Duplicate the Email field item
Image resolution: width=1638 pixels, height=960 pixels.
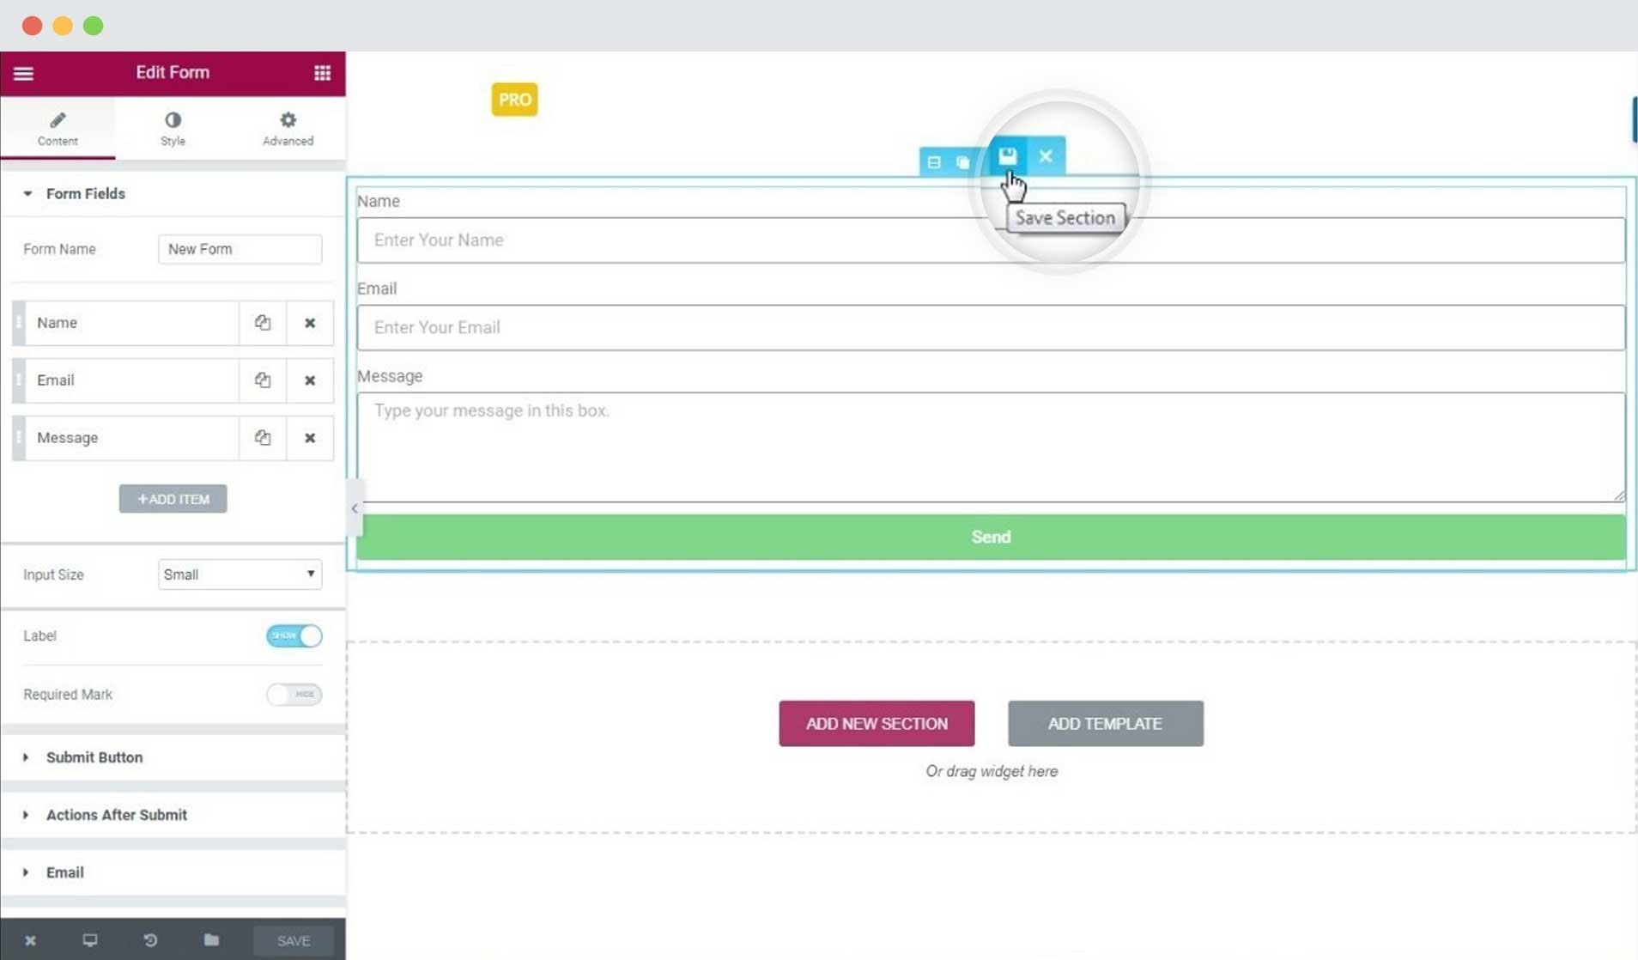pyautogui.click(x=263, y=380)
